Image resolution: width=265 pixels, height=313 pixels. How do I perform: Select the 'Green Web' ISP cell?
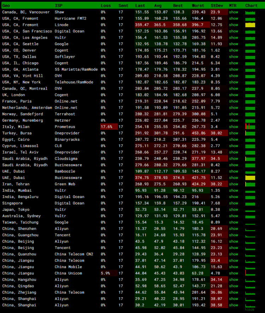point(65,184)
